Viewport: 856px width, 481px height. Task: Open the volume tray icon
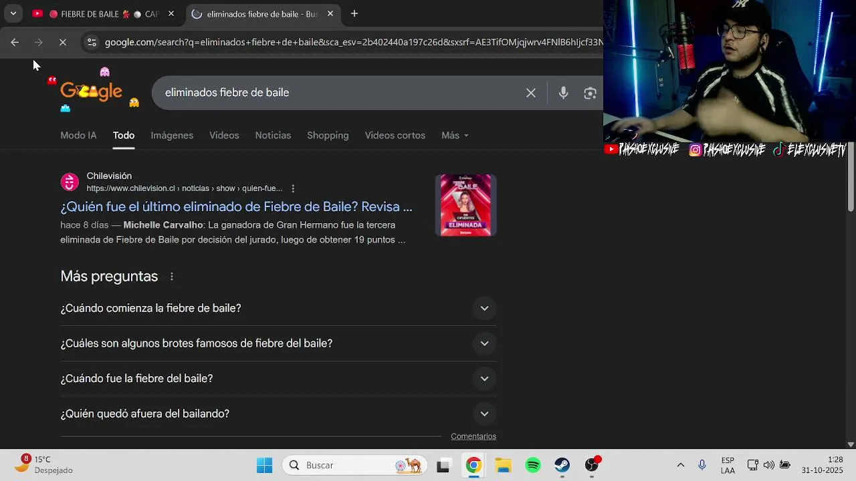pos(769,465)
